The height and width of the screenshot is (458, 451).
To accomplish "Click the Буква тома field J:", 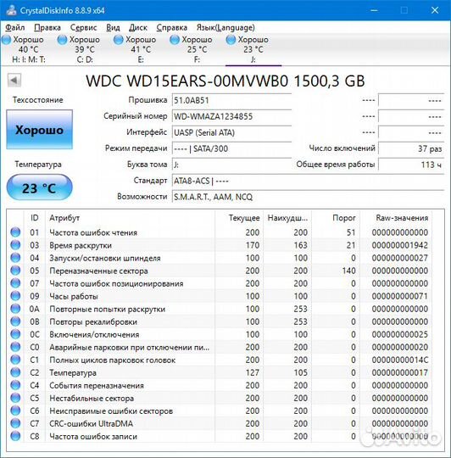I will (231, 165).
